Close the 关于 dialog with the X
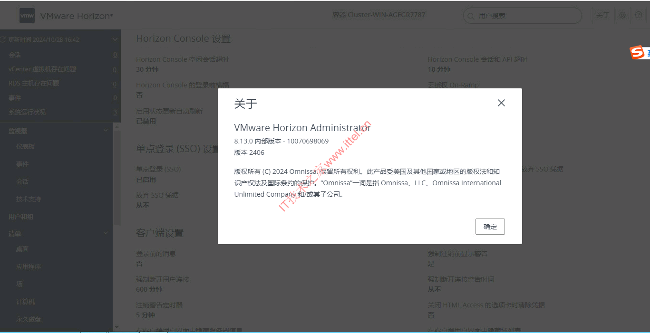Screen dimensions: 650x333 point(501,103)
